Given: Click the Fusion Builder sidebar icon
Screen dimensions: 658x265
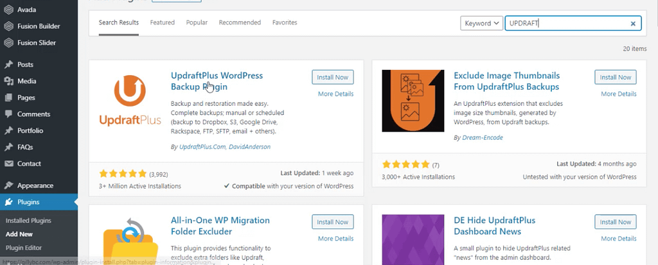Looking at the screenshot, I should click(8, 26).
